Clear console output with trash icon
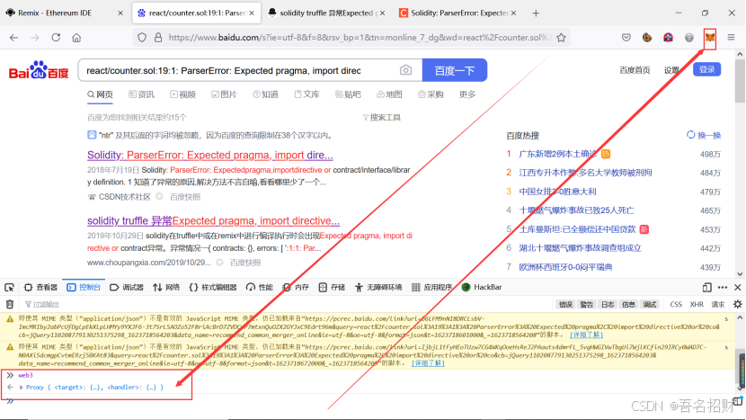The height and width of the screenshot is (420, 746). [x=10, y=304]
